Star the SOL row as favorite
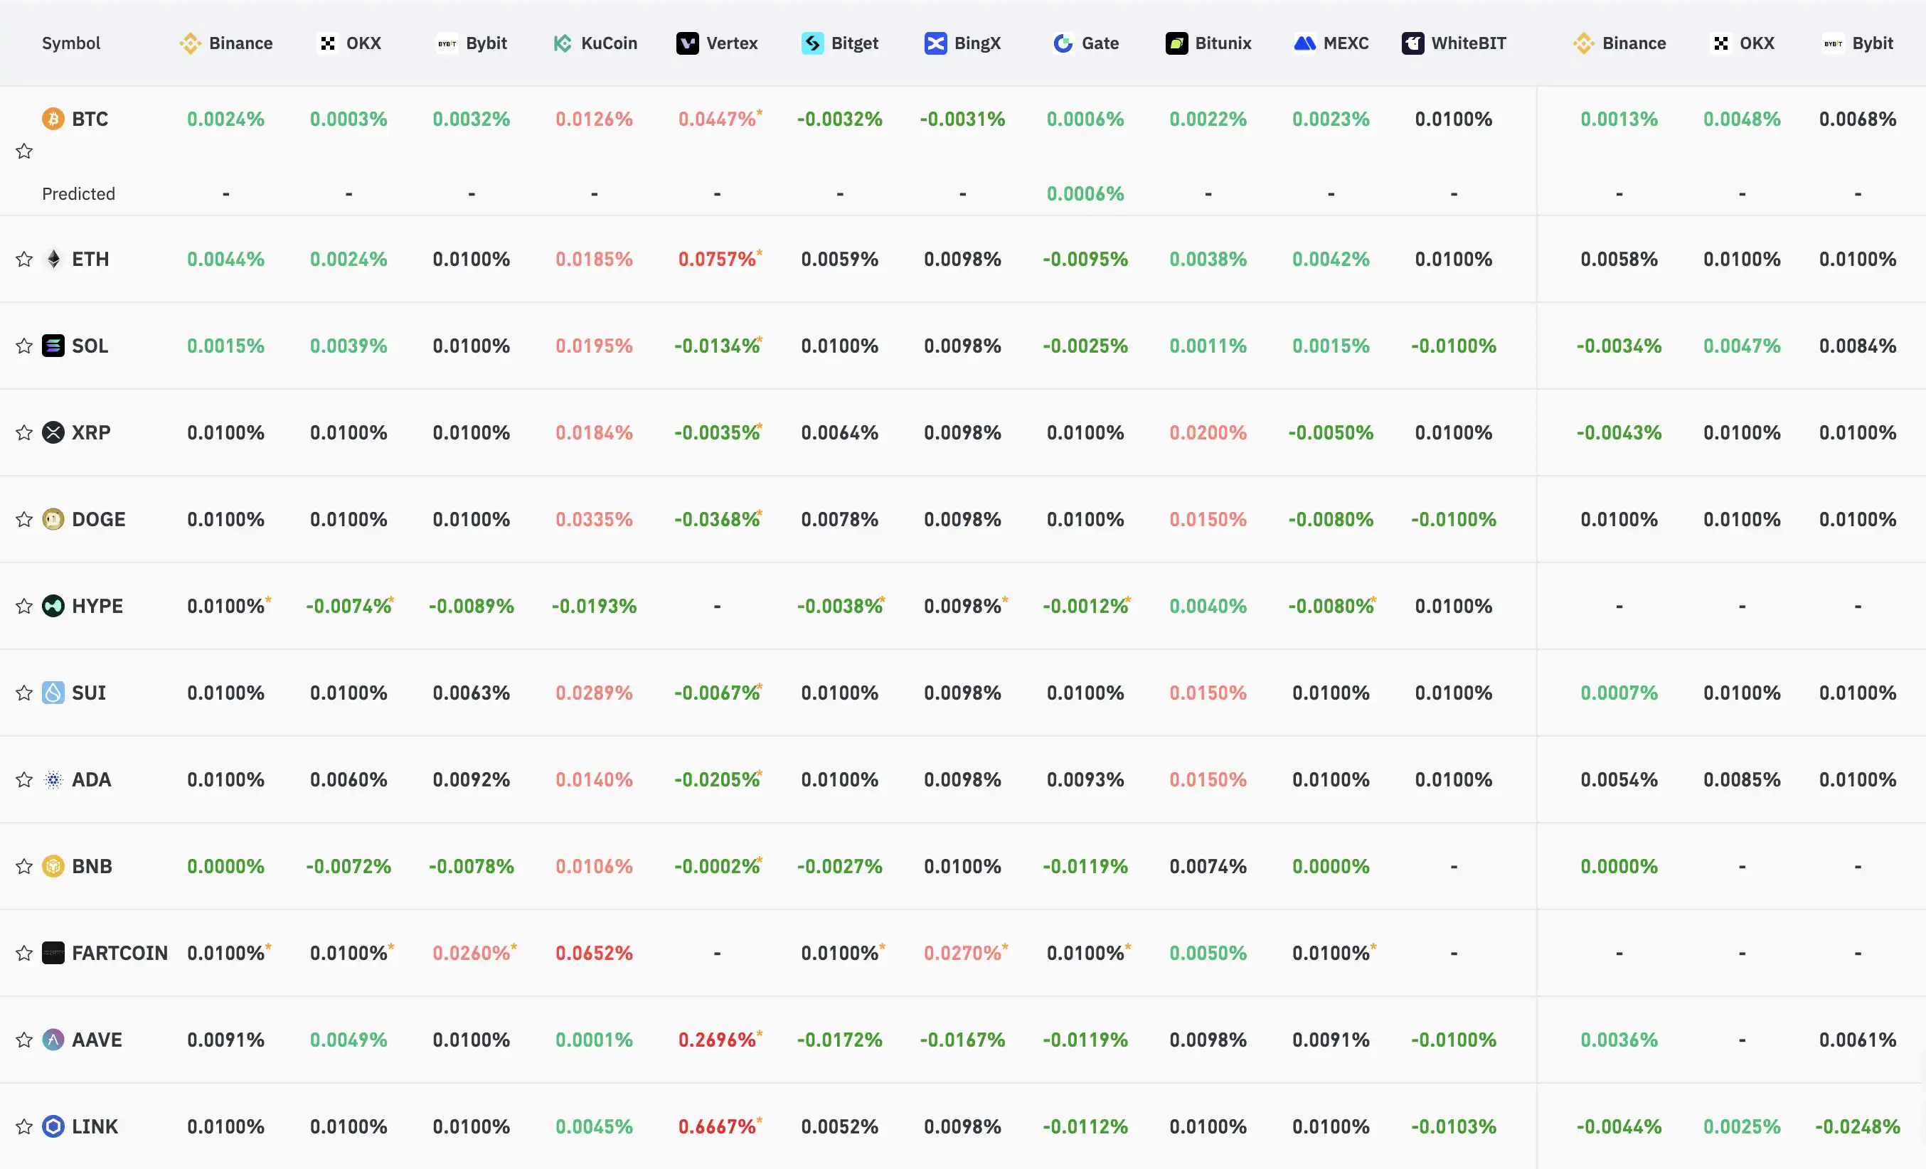1926x1169 pixels. click(x=24, y=346)
